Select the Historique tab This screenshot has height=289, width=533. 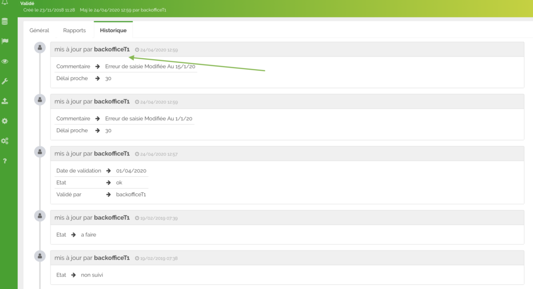[113, 31]
